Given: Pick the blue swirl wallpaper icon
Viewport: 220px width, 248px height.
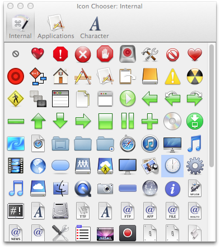Looking at the screenshot, I should (x=16, y=144).
